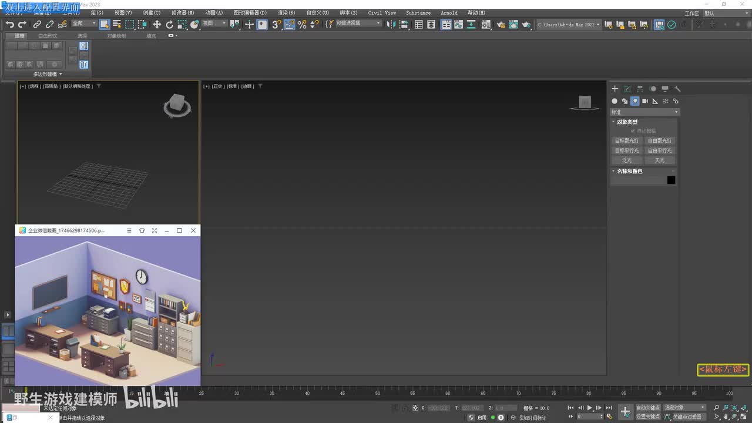Open the reference coordinate system dropdown 视图
Screen dimensions: 752x423
coord(214,23)
